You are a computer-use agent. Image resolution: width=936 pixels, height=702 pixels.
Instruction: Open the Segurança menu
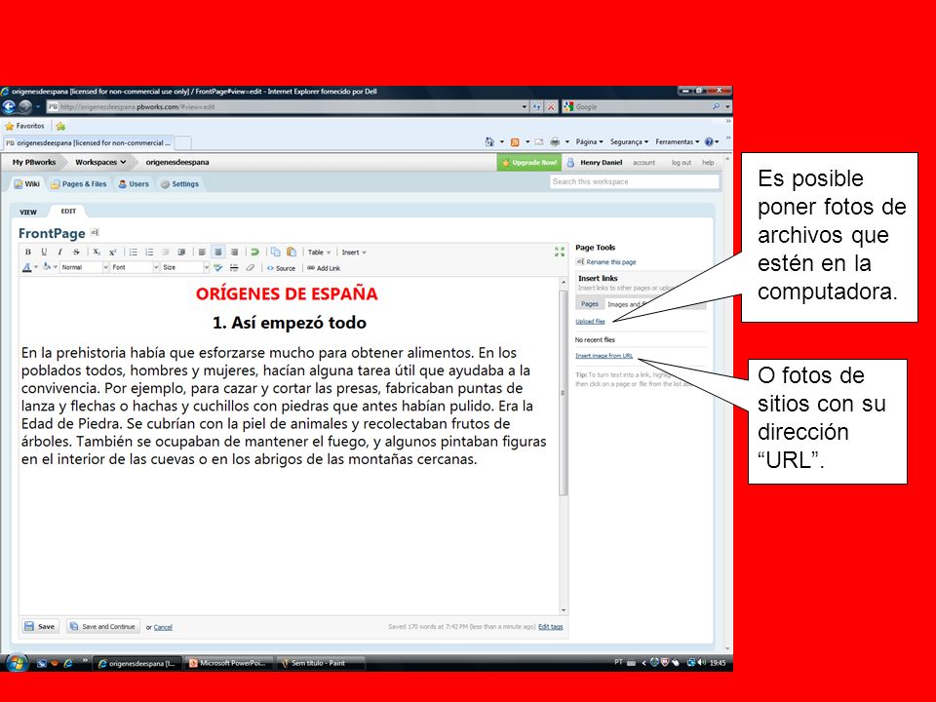tap(629, 142)
